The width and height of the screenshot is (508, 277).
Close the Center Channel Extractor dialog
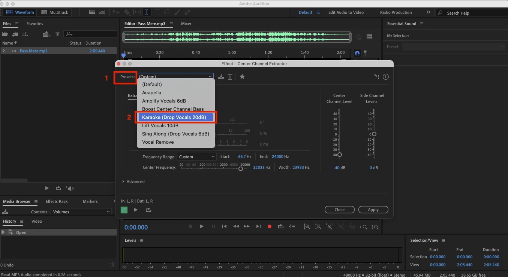click(340, 210)
